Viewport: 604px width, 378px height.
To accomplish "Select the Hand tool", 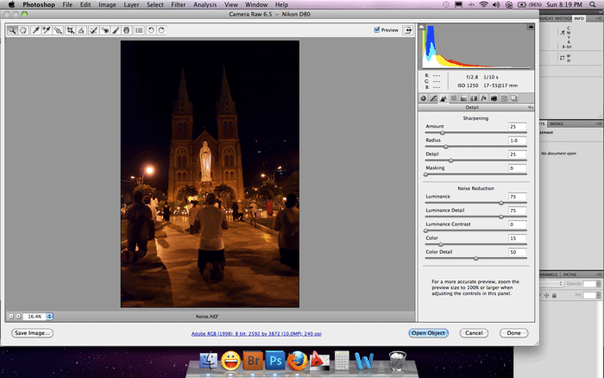I will (x=24, y=30).
